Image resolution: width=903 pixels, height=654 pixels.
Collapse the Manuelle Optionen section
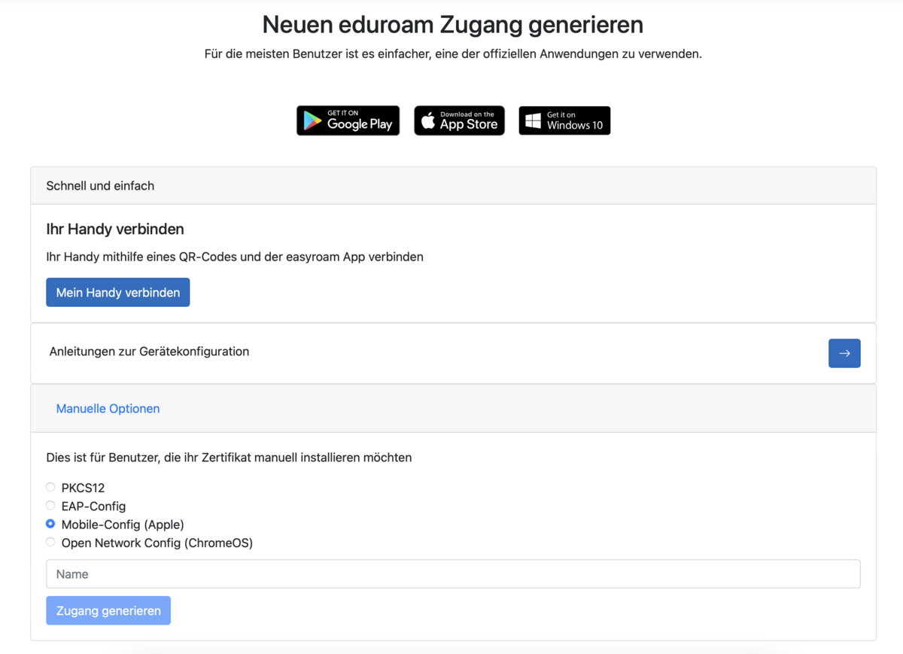click(x=108, y=409)
